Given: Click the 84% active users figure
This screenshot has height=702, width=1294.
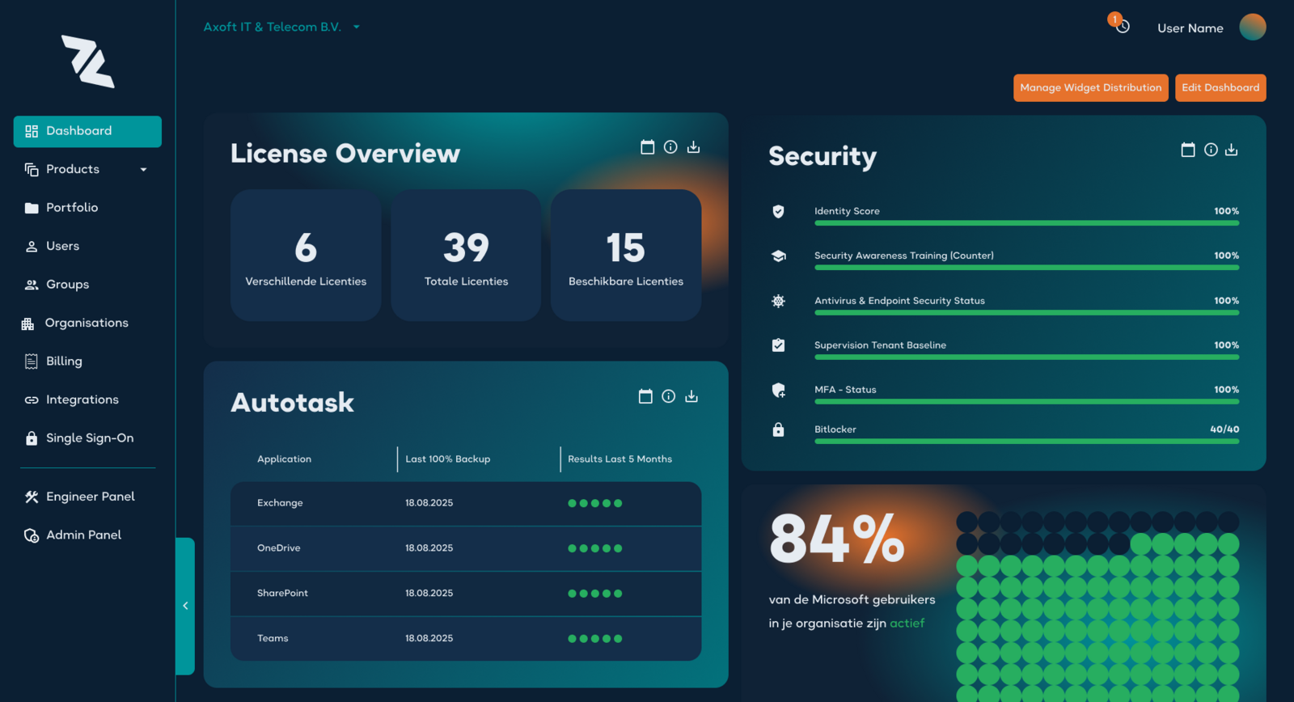Looking at the screenshot, I should coord(837,539).
